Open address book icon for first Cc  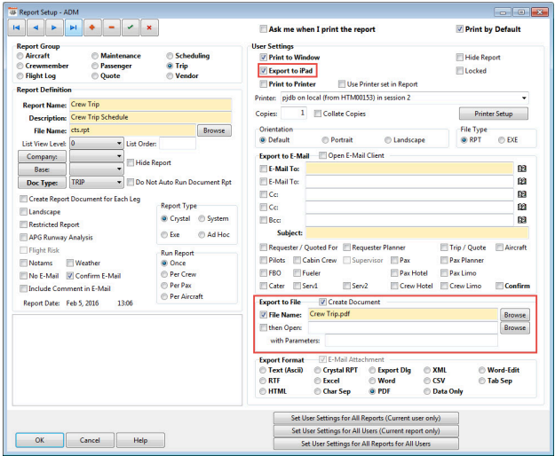pos(522,194)
